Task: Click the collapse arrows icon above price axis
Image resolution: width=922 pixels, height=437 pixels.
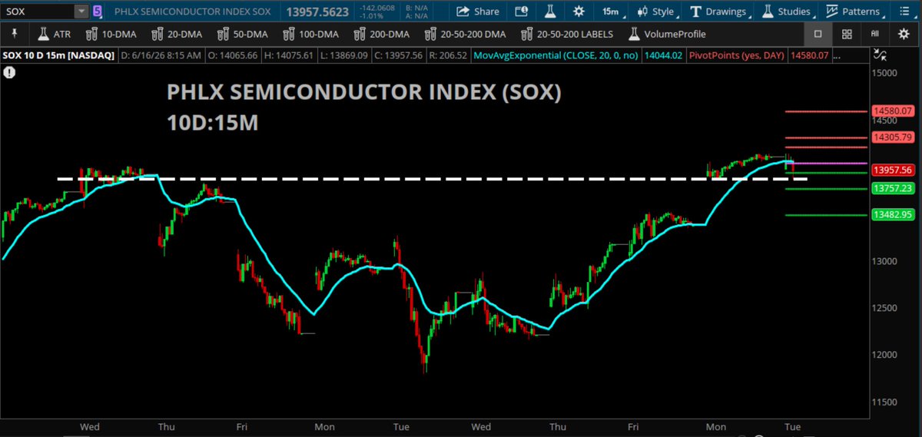Action: pos(879,56)
